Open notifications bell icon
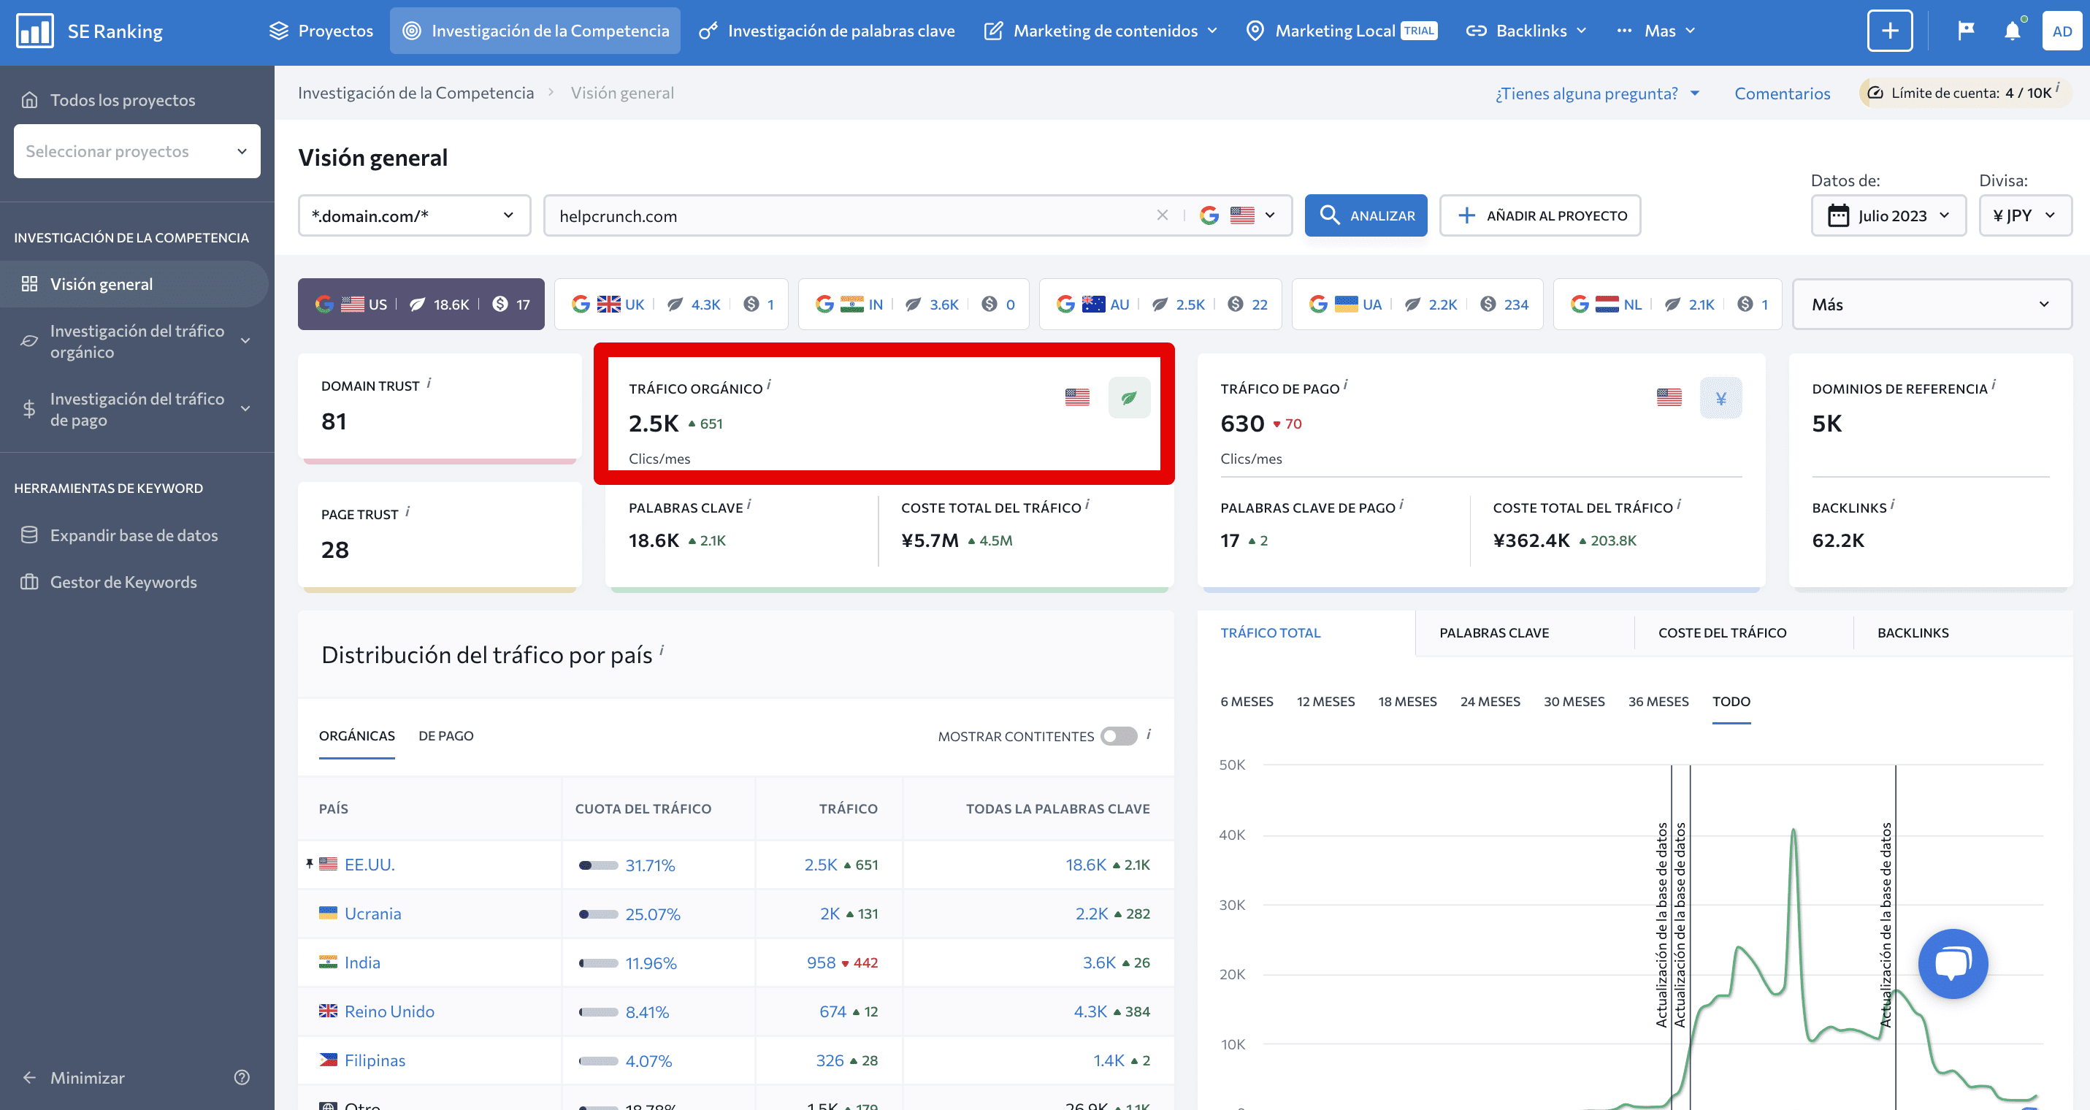 pyautogui.click(x=2012, y=31)
